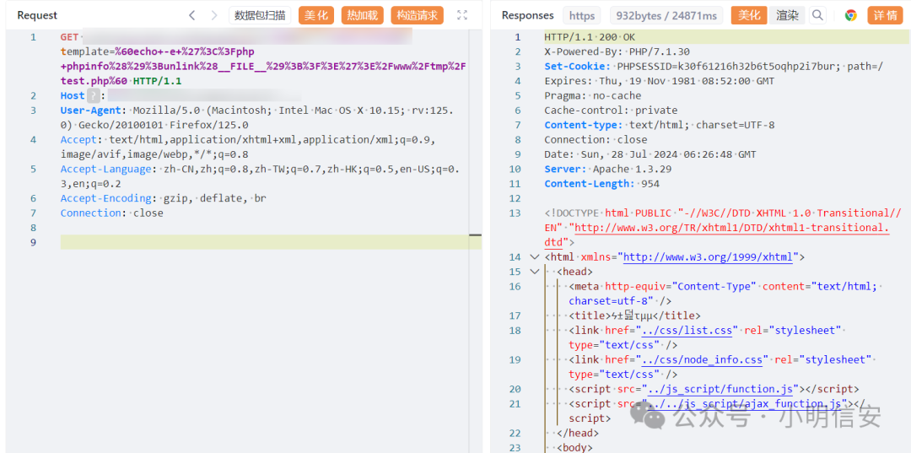The width and height of the screenshot is (911, 453).
Task: Click the GET method text in request
Action: pos(68,37)
